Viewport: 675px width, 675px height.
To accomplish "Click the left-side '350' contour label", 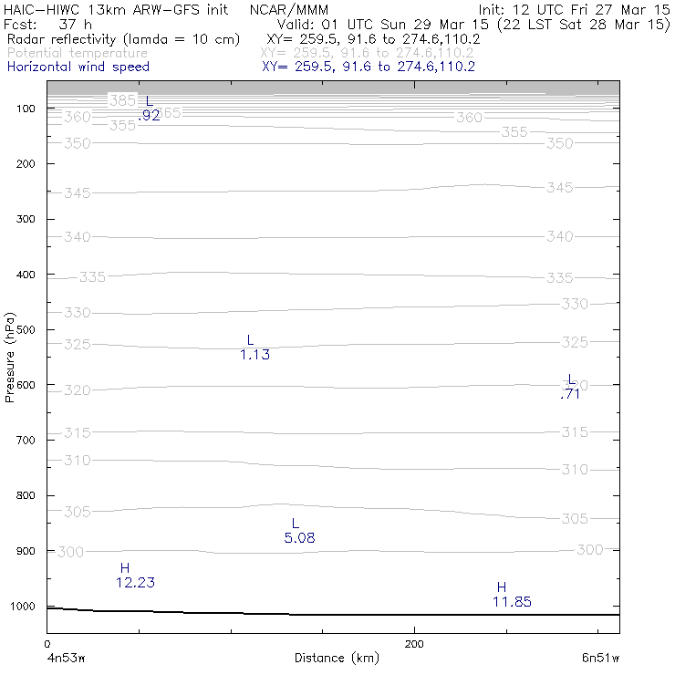I will (x=77, y=143).
